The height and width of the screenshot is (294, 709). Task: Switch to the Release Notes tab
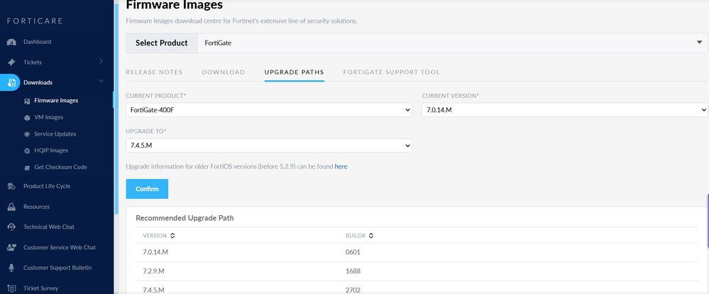[154, 72]
